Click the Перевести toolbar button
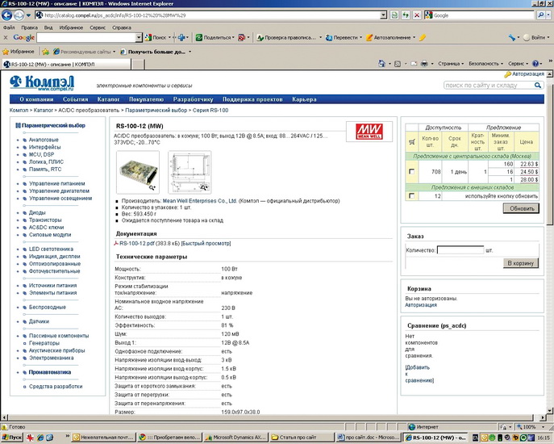 342,37
